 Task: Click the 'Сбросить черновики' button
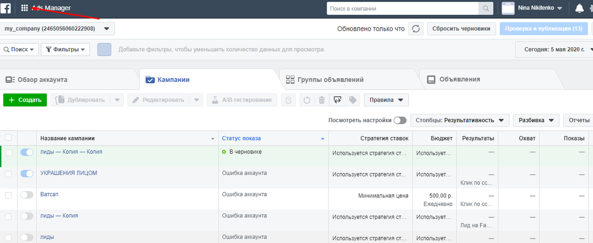461,29
